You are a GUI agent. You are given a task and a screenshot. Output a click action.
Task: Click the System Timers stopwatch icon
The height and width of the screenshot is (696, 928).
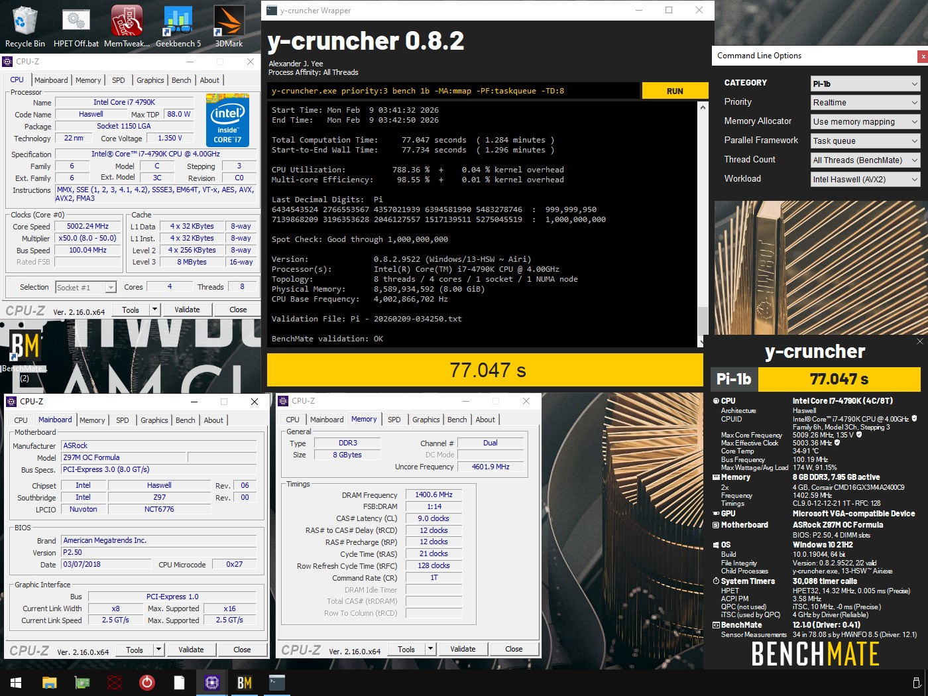(716, 581)
